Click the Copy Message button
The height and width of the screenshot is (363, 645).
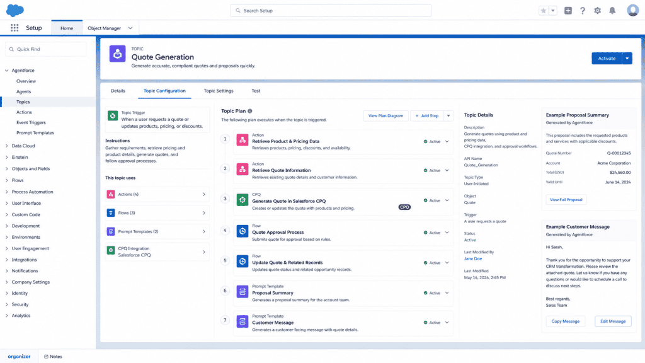(x=565, y=321)
